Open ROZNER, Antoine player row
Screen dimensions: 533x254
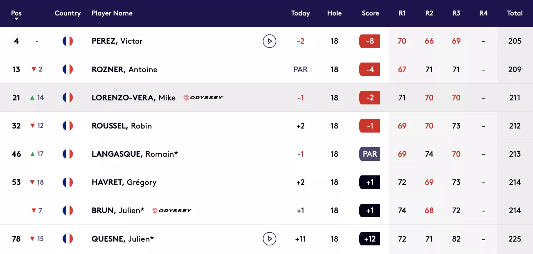click(x=266, y=69)
